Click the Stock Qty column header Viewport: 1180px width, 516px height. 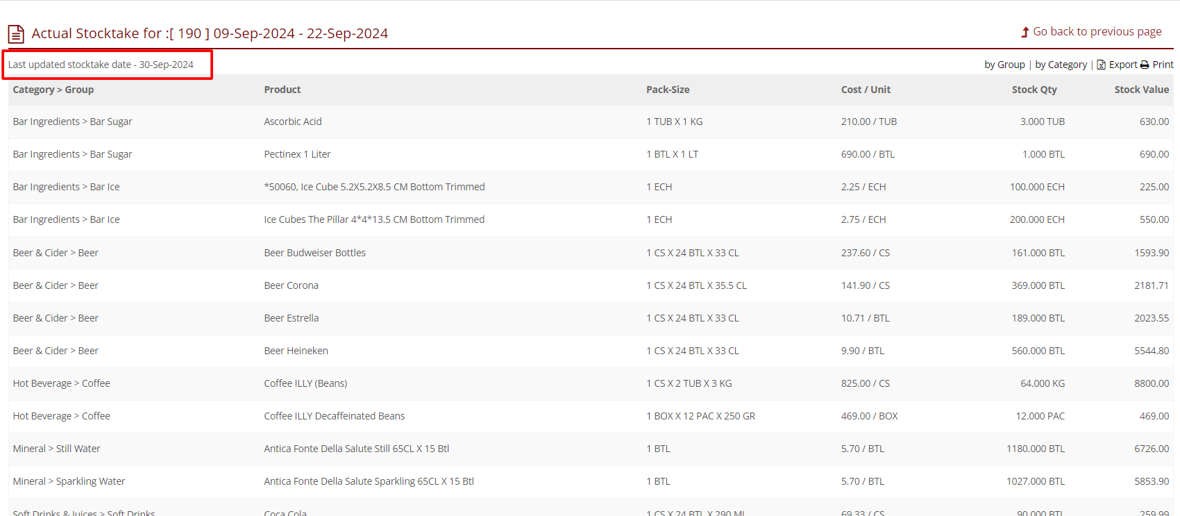click(1034, 90)
